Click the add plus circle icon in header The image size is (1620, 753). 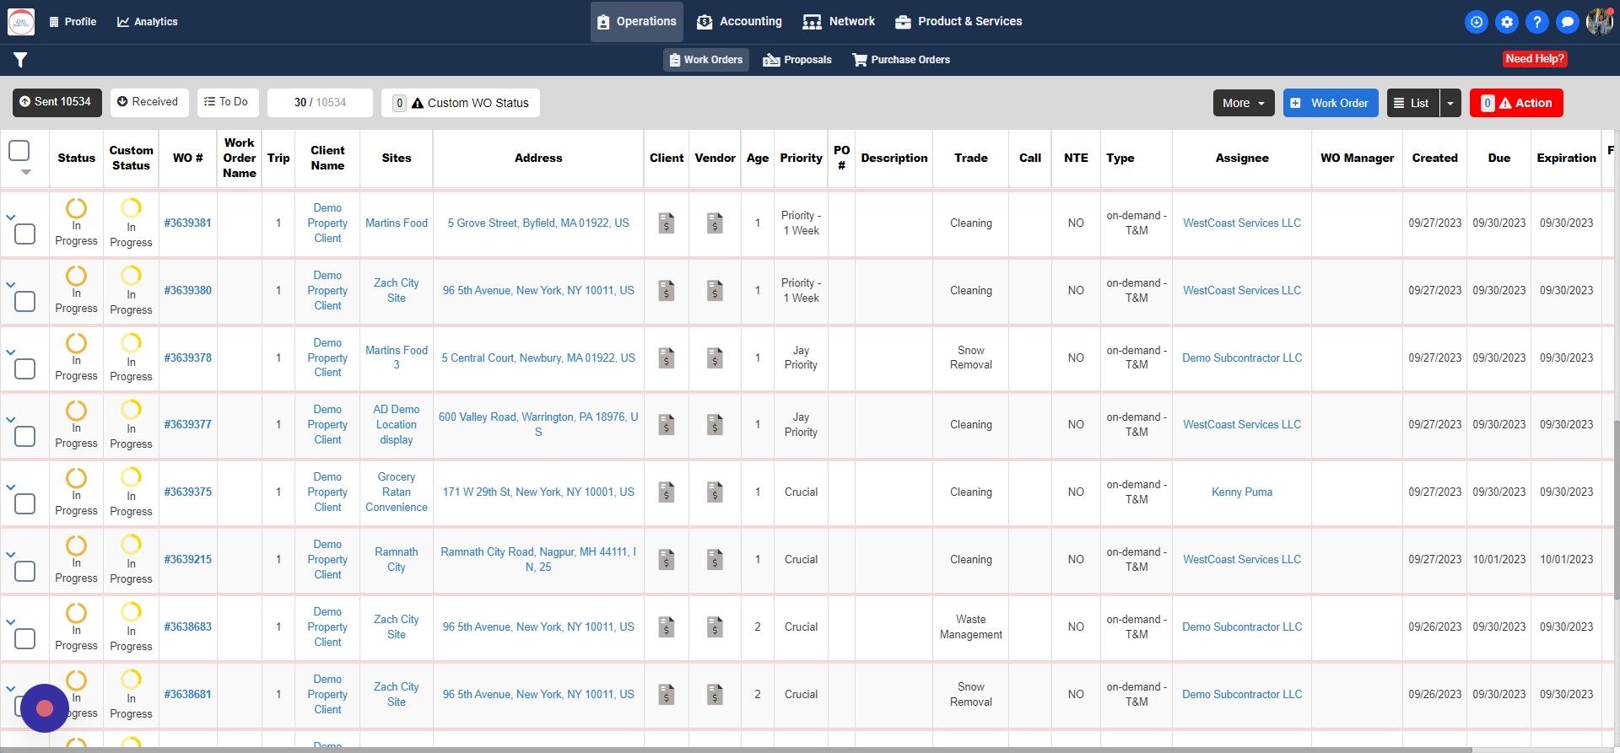[x=1477, y=22]
